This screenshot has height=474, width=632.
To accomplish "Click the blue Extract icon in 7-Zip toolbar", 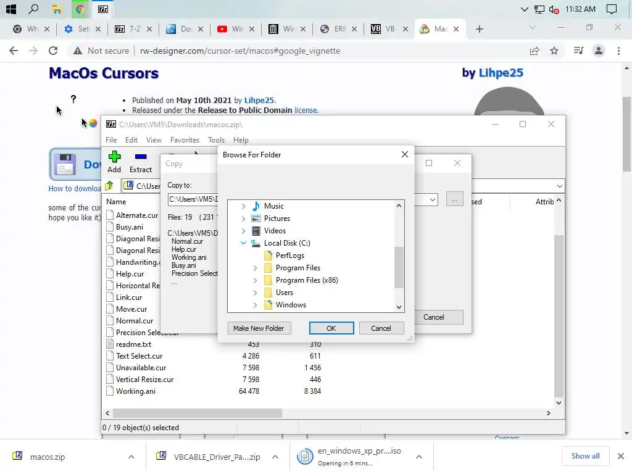I will tap(141, 156).
